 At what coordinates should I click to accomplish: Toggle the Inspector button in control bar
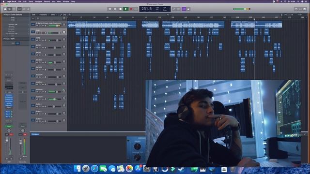10,9
